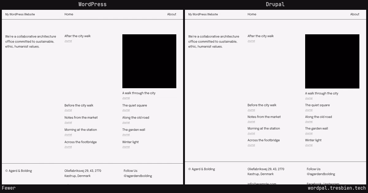Click the black thumbnail in Drupal pane
Screen dimensions: 368x193
click(332, 61)
